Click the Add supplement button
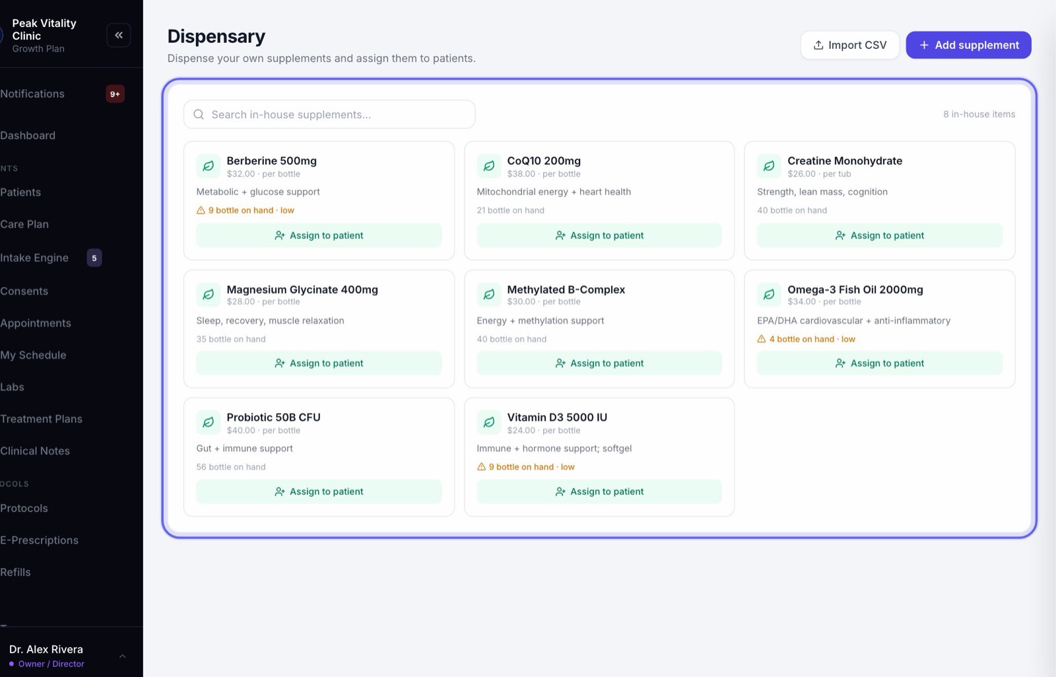The image size is (1056, 677). click(x=968, y=45)
